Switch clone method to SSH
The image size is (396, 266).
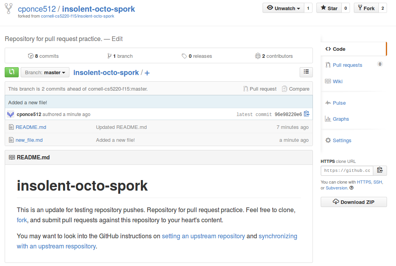click(x=378, y=182)
